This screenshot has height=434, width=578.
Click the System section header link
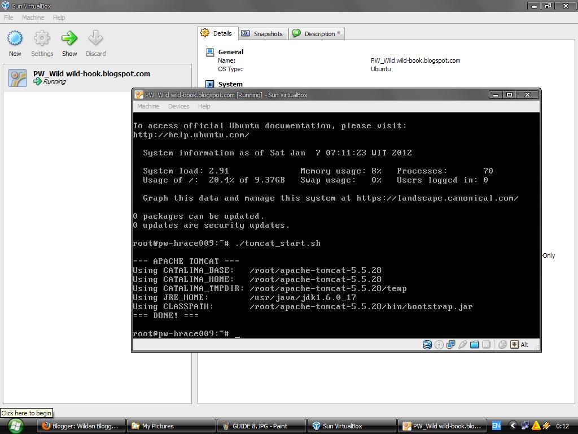pos(230,84)
